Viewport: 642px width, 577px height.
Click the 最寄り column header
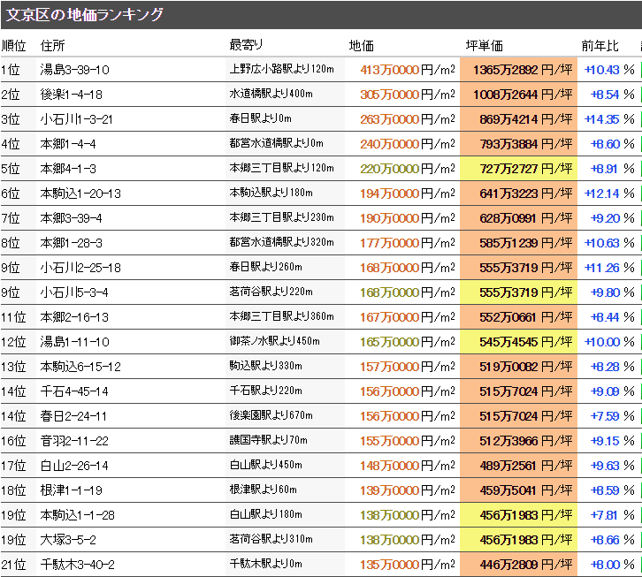tap(246, 46)
